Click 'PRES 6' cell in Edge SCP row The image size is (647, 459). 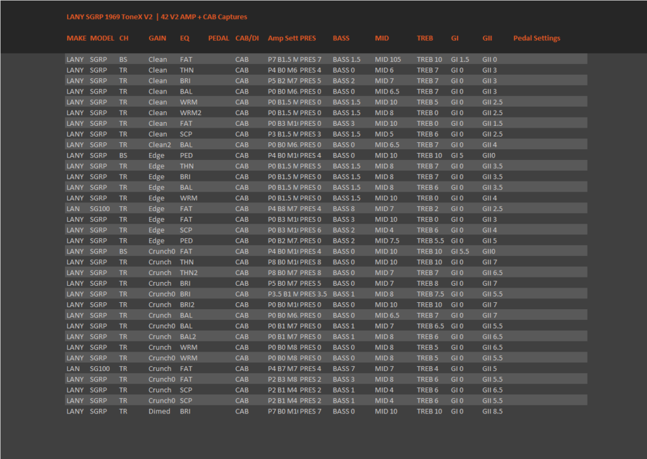click(310, 230)
